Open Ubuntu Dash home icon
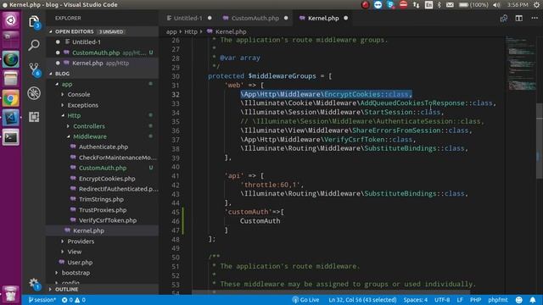Viewport: 543px width, 305px height. coord(11,20)
